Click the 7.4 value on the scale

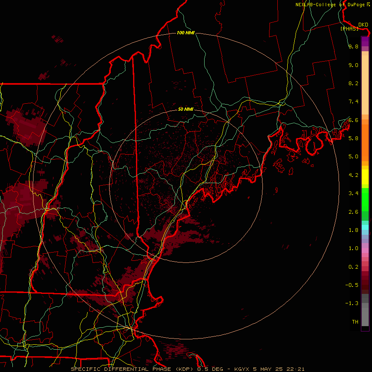click(353, 102)
